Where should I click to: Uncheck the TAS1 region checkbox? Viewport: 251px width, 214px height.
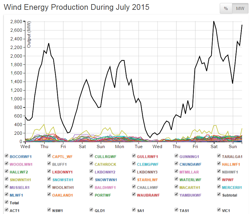[x=177, y=210]
